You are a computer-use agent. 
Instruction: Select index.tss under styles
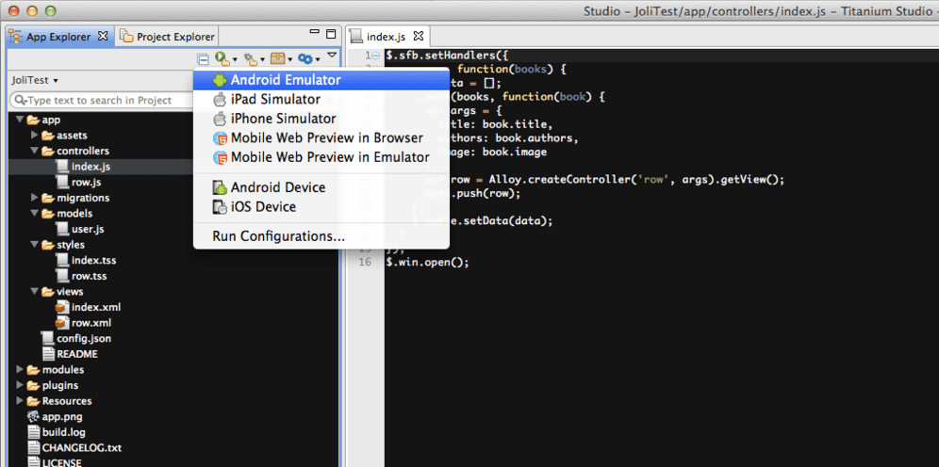tap(93, 260)
